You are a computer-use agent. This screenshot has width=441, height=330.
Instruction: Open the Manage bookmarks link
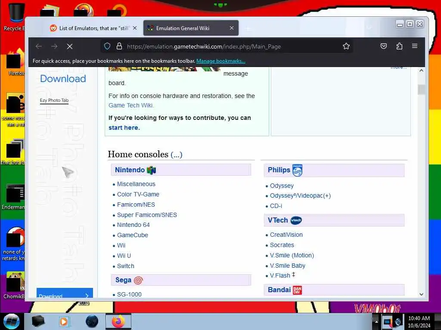pyautogui.click(x=221, y=61)
